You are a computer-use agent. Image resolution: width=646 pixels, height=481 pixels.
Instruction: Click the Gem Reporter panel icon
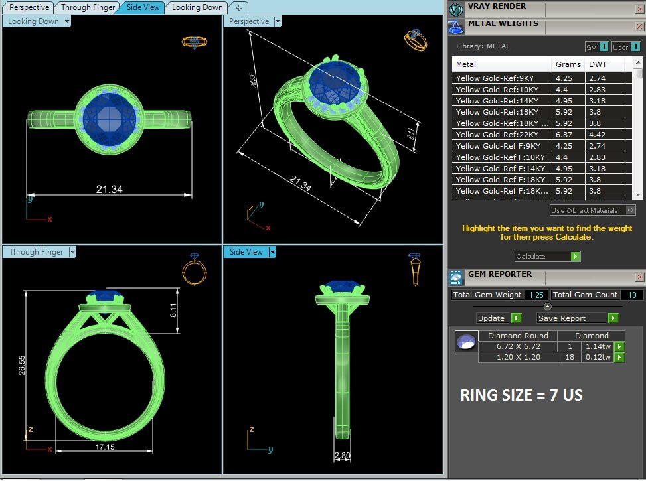(x=456, y=277)
